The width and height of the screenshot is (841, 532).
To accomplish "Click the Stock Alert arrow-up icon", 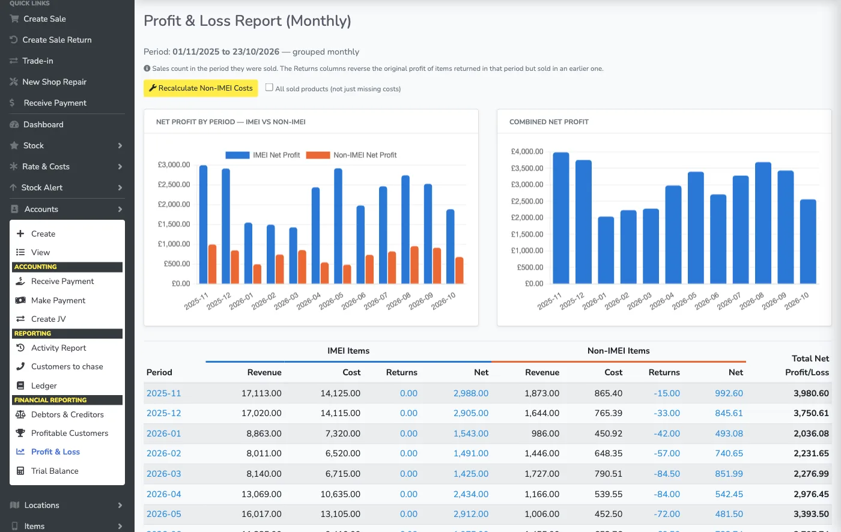I will tap(13, 187).
